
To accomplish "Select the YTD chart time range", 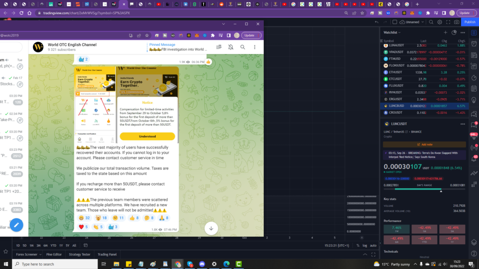I will 53,246.
